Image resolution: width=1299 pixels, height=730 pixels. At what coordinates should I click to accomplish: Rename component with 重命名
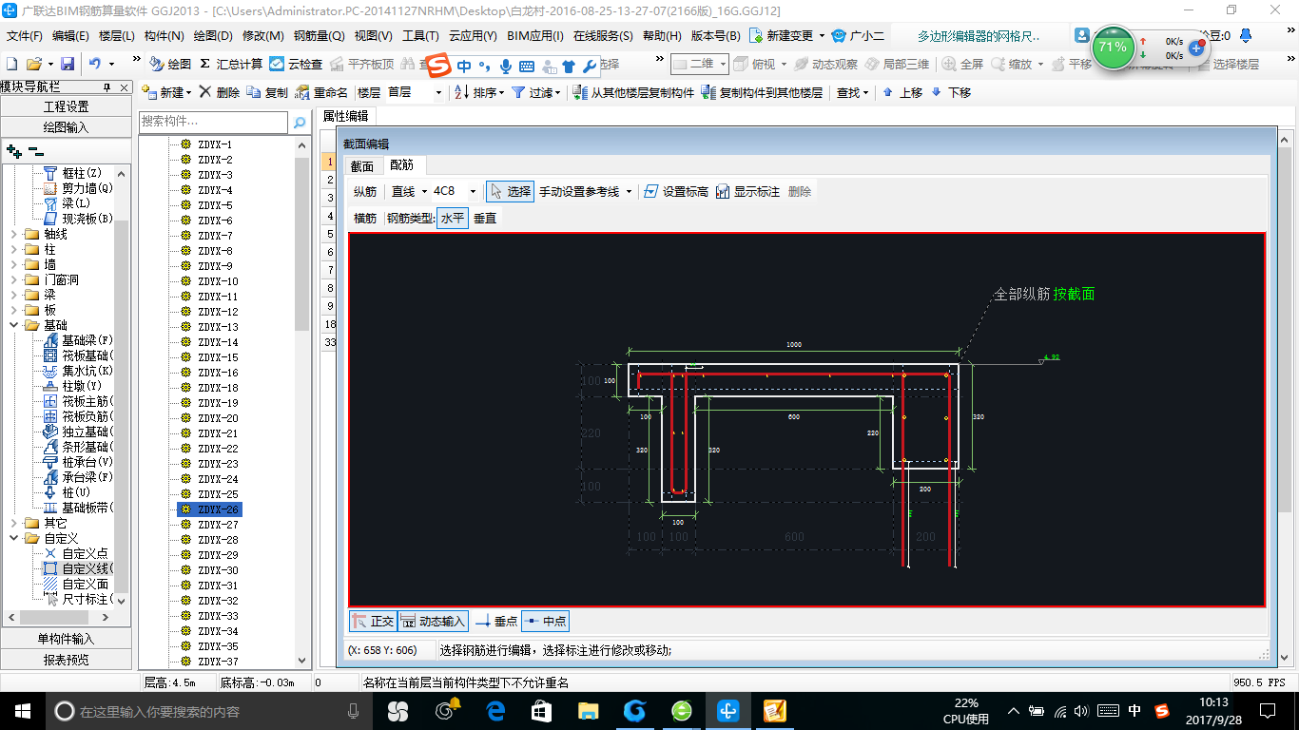coord(321,92)
